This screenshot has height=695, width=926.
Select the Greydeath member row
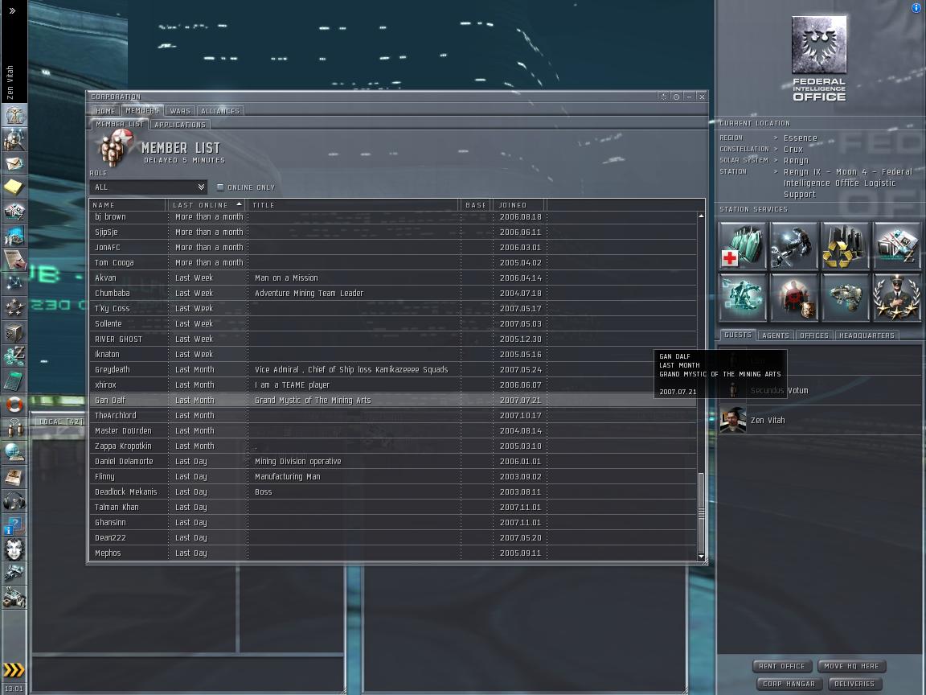(x=393, y=369)
